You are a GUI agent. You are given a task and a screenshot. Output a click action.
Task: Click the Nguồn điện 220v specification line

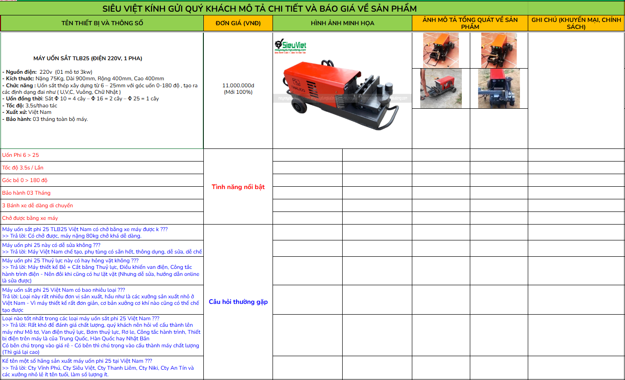[x=47, y=72]
